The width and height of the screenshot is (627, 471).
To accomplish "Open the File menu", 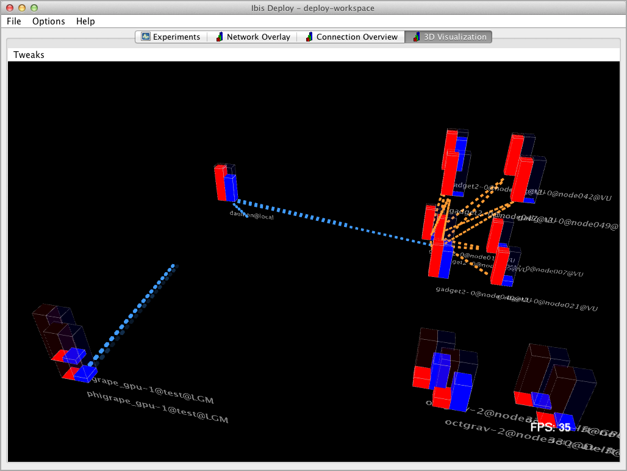I will tap(13, 21).
